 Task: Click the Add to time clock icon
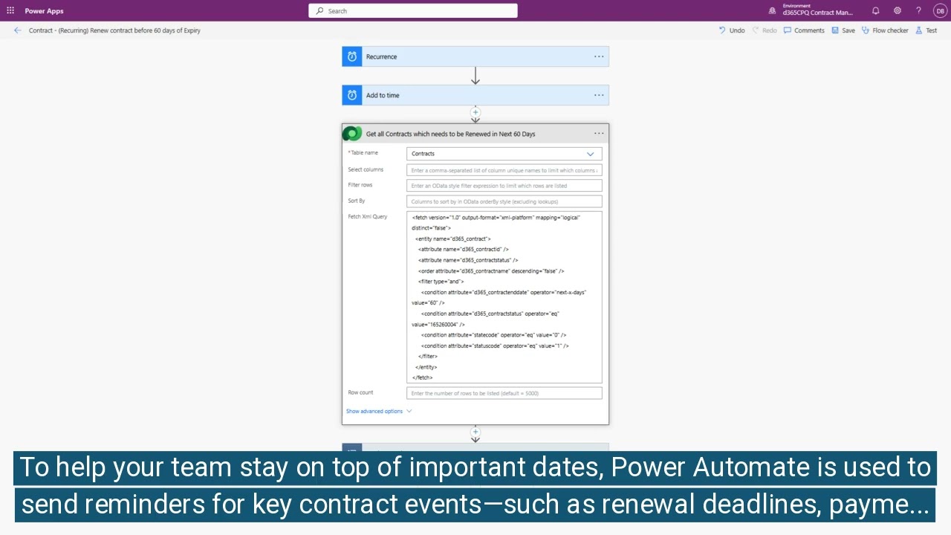[352, 95]
